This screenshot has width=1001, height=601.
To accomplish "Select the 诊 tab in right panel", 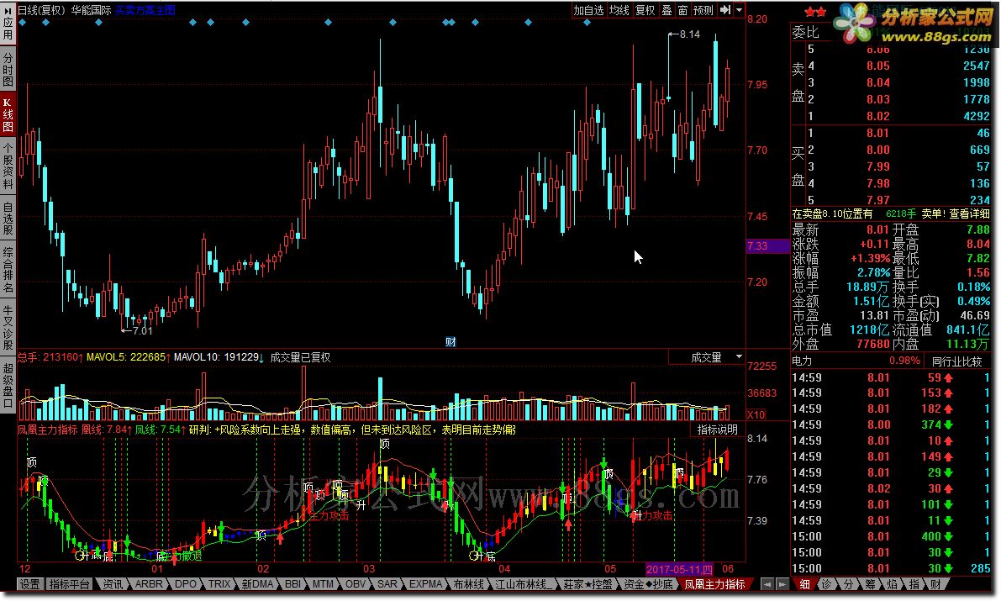I will point(826,583).
